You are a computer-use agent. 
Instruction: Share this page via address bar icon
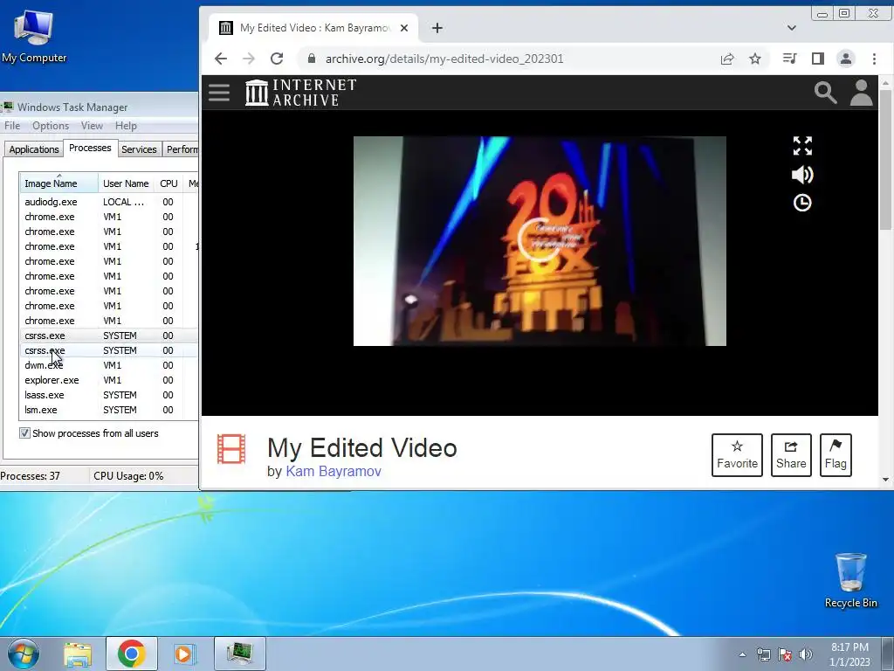click(x=727, y=59)
